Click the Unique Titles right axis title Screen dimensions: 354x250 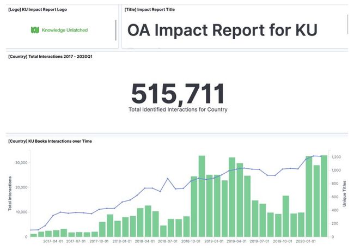click(x=344, y=195)
